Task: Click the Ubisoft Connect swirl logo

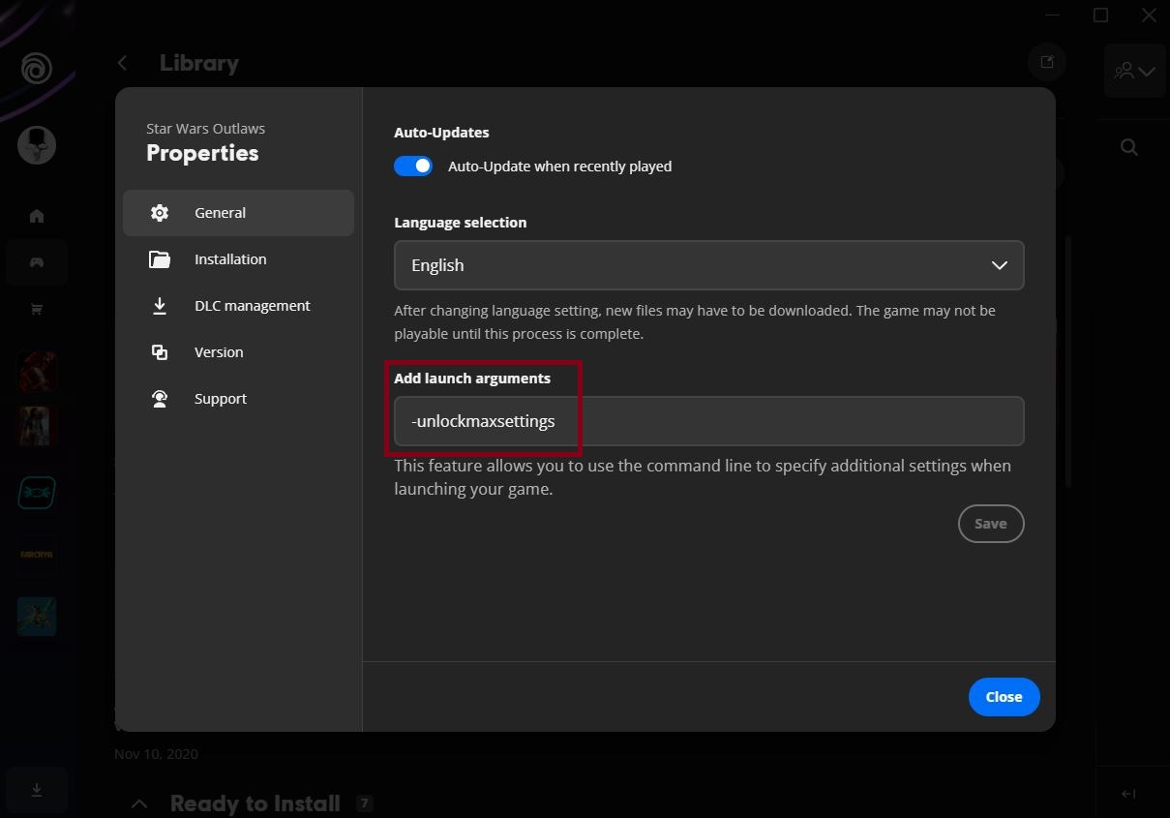Action: tap(37, 69)
